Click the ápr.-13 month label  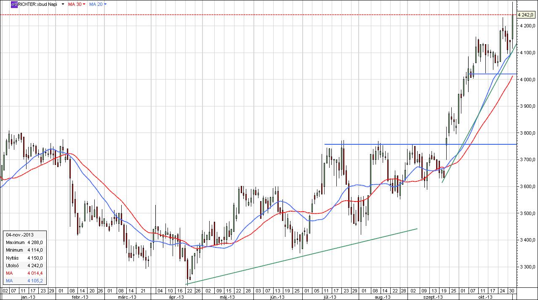pos(177,297)
